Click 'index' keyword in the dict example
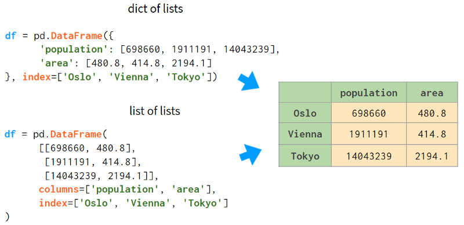Image resolution: width=464 pixels, height=225 pixels. pos(37,77)
